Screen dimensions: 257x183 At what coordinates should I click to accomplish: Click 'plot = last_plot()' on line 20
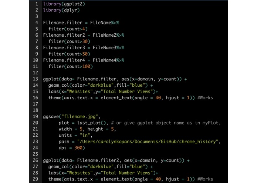coord(82,123)
